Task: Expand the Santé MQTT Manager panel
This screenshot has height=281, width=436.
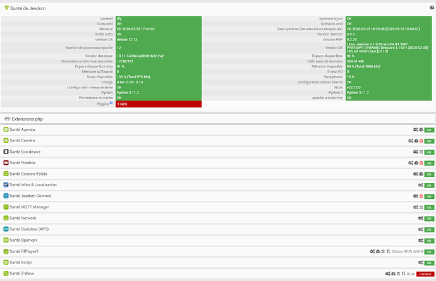Action: [29, 207]
